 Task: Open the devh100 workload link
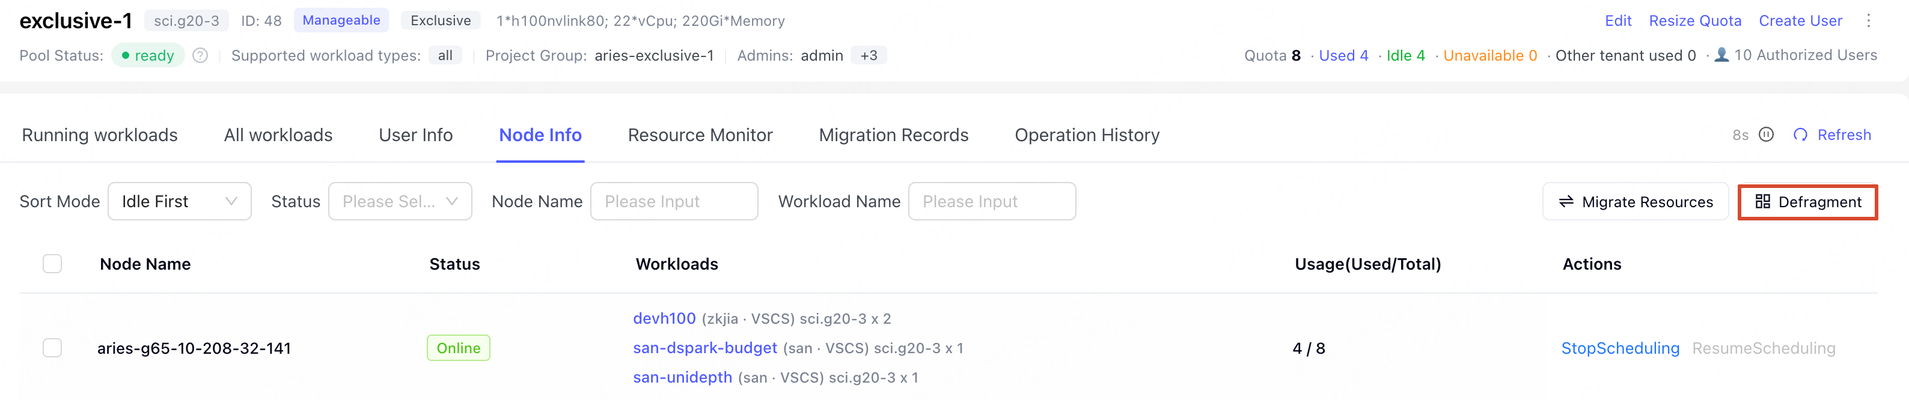[x=664, y=318]
